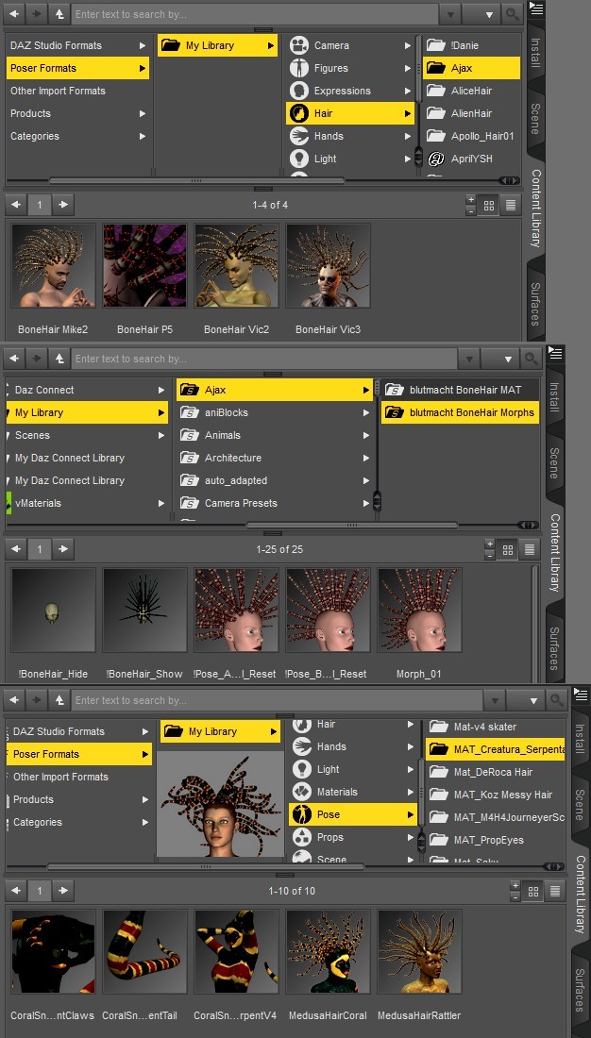This screenshot has width=591, height=1038.
Task: Click back arrow in 1-25 of 25 pane toolbar
Action: point(14,359)
